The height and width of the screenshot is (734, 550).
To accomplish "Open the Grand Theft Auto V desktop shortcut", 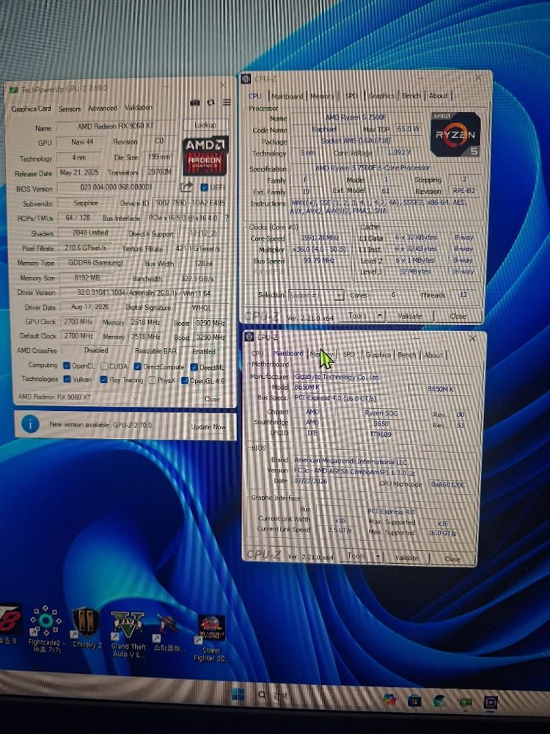I will tap(128, 634).
